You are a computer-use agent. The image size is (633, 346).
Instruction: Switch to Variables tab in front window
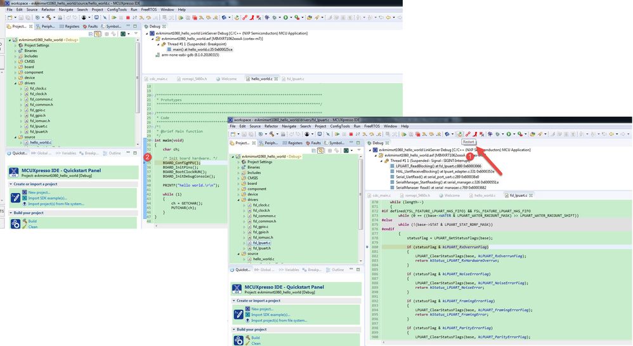click(289, 270)
